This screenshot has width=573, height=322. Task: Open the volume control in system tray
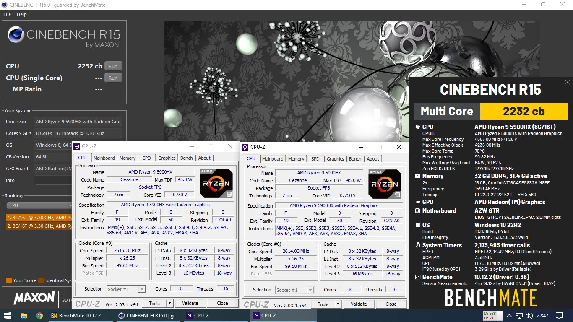point(529,316)
